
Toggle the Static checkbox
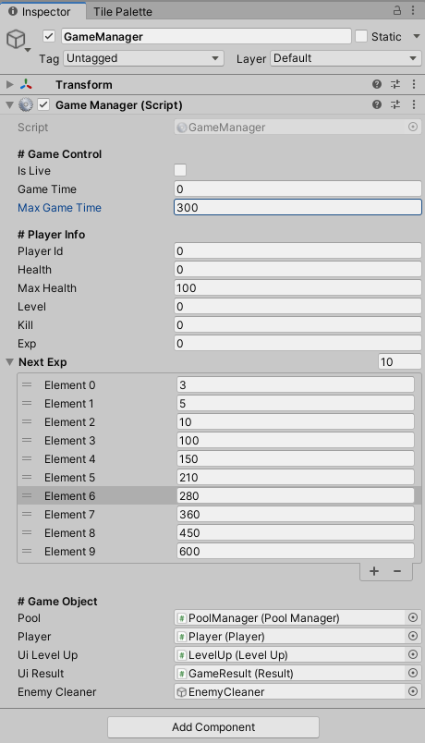coord(361,36)
